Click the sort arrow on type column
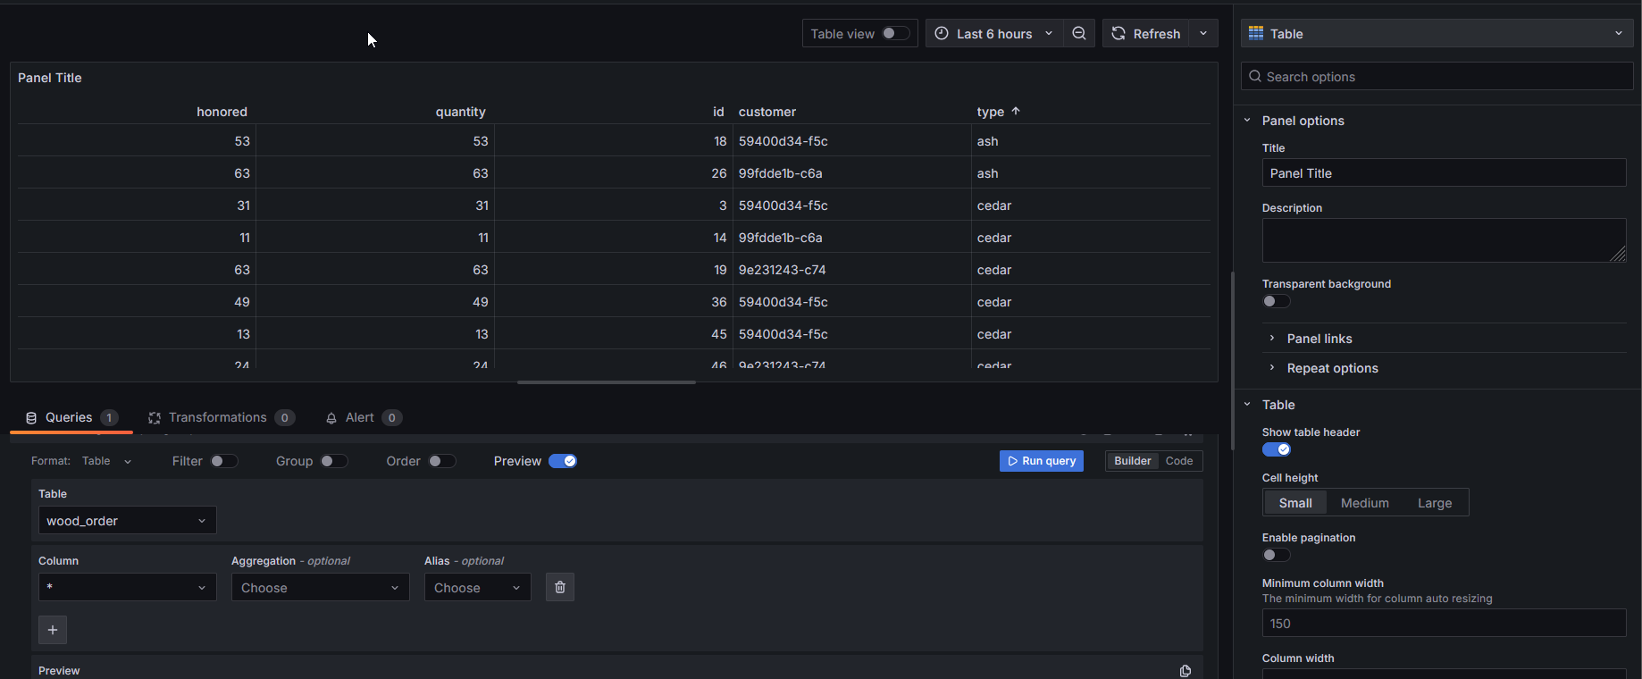 pos(1016,112)
